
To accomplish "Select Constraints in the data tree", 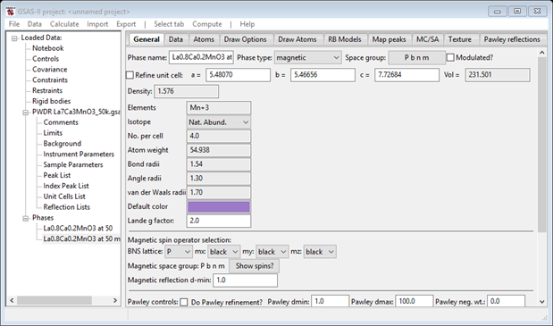I will (x=50, y=80).
